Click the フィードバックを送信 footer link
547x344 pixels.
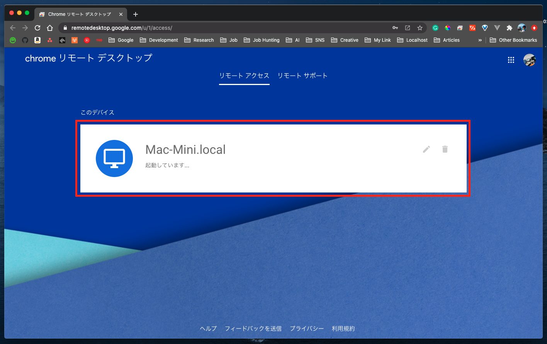[x=253, y=329]
